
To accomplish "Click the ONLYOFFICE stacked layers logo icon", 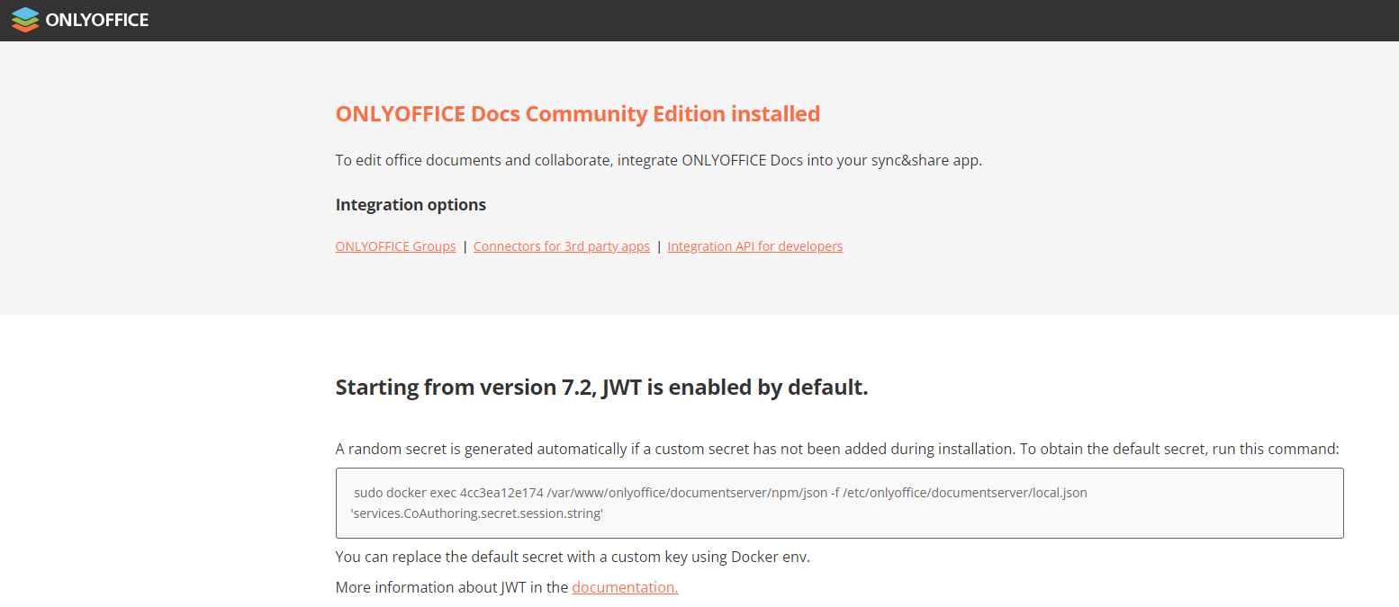I will coord(25,20).
